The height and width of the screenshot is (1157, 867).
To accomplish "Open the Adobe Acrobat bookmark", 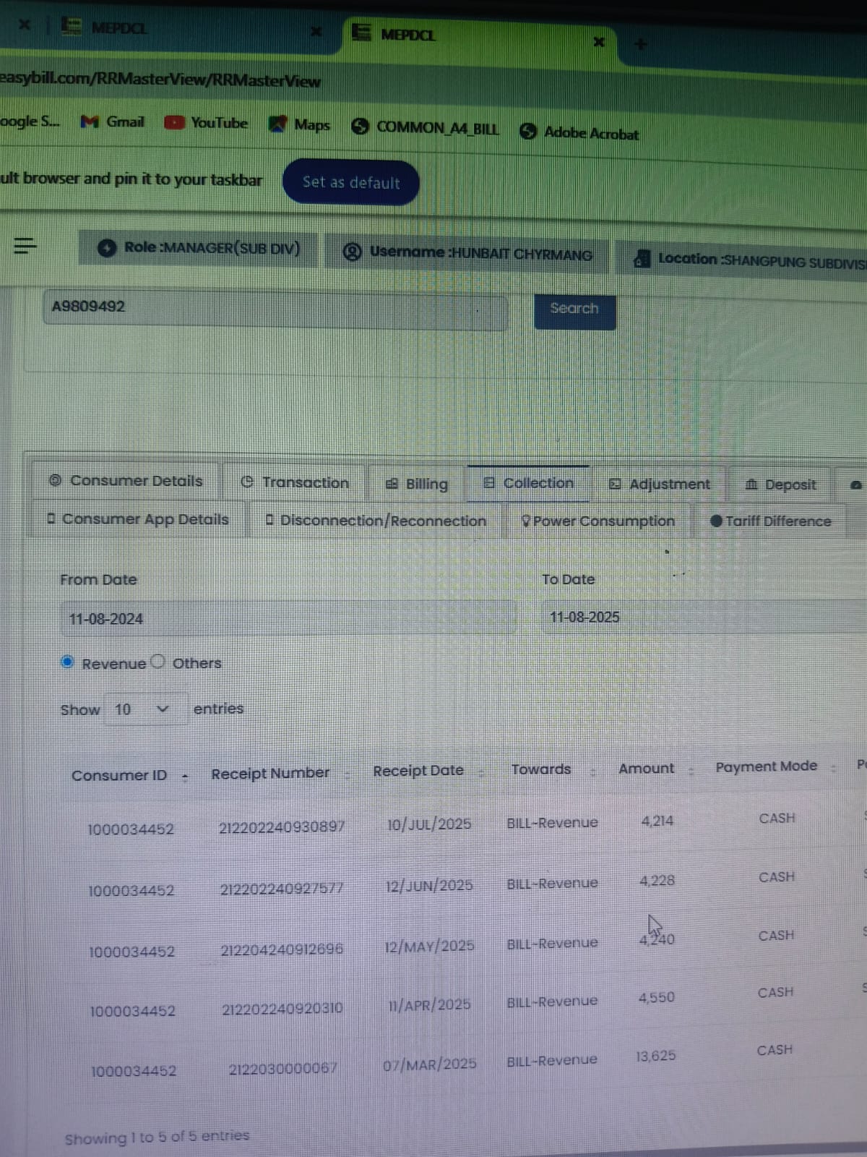I will pos(579,132).
